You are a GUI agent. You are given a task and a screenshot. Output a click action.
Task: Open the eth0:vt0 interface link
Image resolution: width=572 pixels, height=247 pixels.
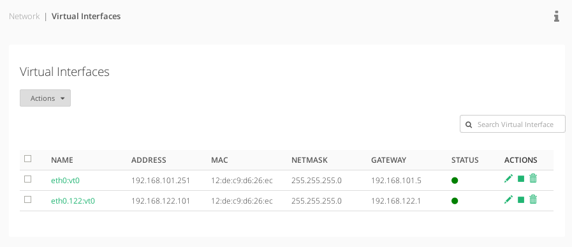coord(65,180)
